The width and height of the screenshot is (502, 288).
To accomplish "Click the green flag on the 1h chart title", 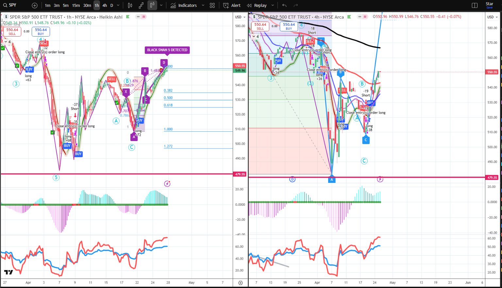I will point(128,17).
